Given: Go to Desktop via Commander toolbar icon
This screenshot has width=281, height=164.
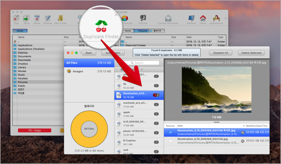Looking at the screenshot, I should coord(191,18).
